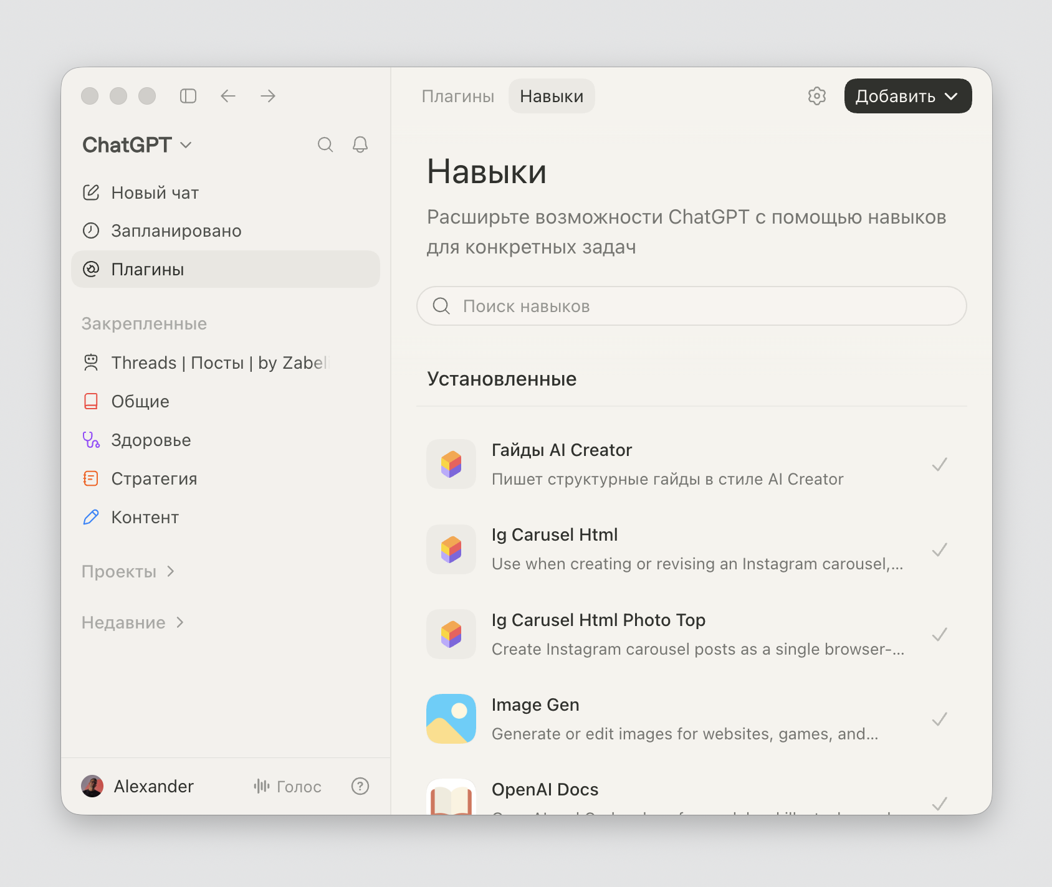Toggle checkmark for Ig Carusel Html Photo Top

pyautogui.click(x=939, y=635)
